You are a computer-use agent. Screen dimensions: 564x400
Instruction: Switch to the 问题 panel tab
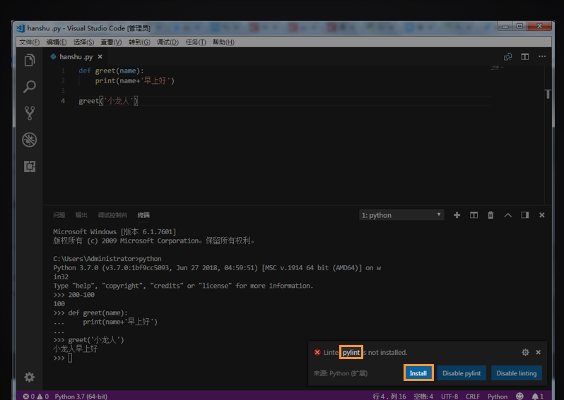click(x=59, y=215)
